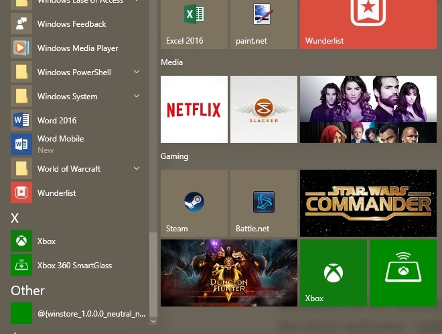The height and width of the screenshot is (334, 442).
Task: Click the Windows PowerShell folder icon
Action: [x=21, y=72]
